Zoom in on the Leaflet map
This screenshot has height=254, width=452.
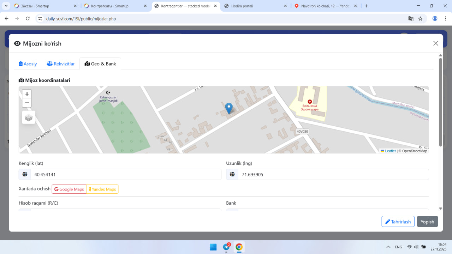click(27, 94)
